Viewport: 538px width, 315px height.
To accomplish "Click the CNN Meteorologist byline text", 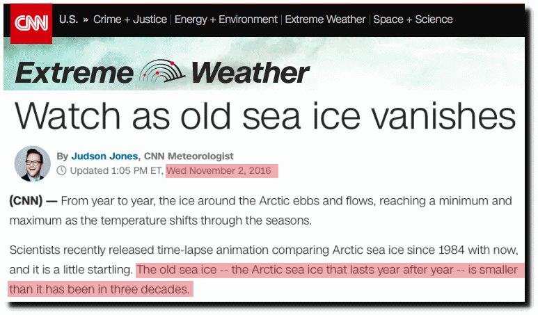I will 189,156.
